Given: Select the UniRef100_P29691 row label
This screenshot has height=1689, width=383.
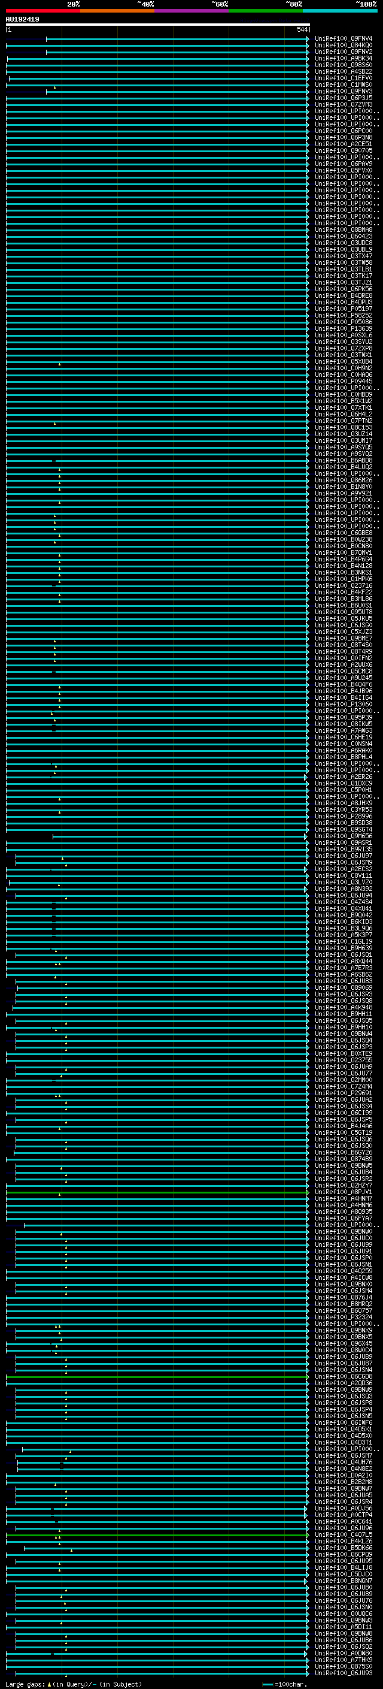Looking at the screenshot, I should 344,1093.
